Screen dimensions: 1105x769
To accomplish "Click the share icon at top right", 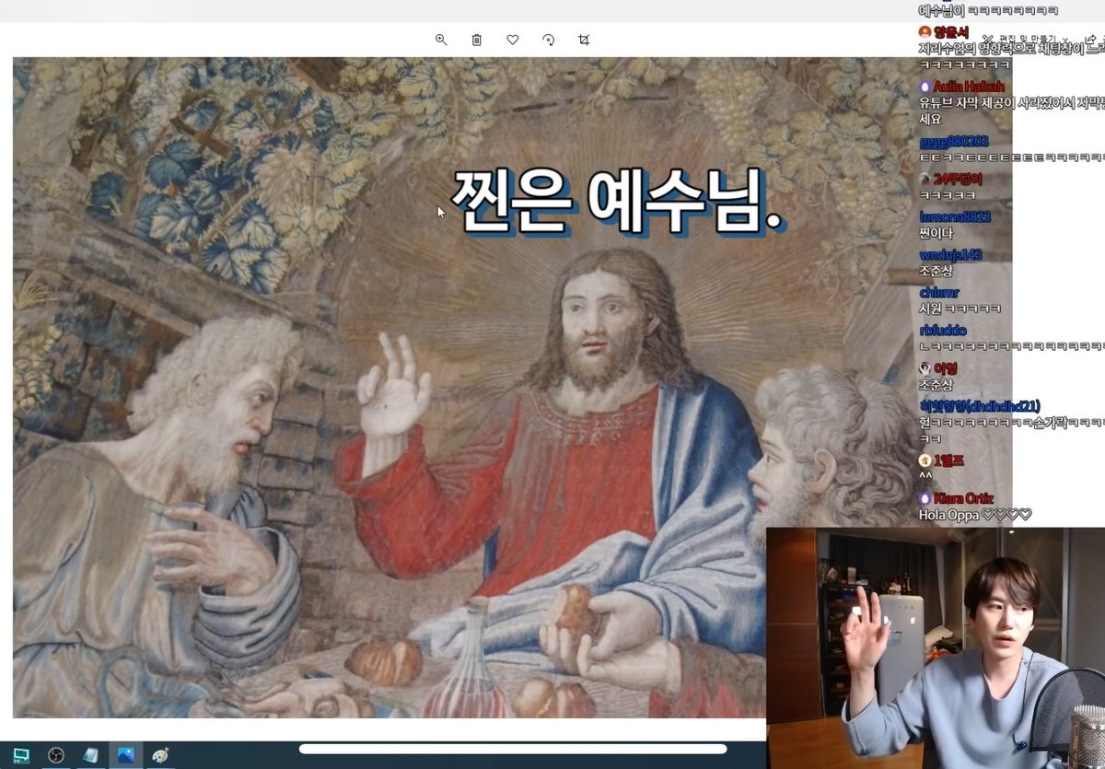I will tap(1092, 40).
